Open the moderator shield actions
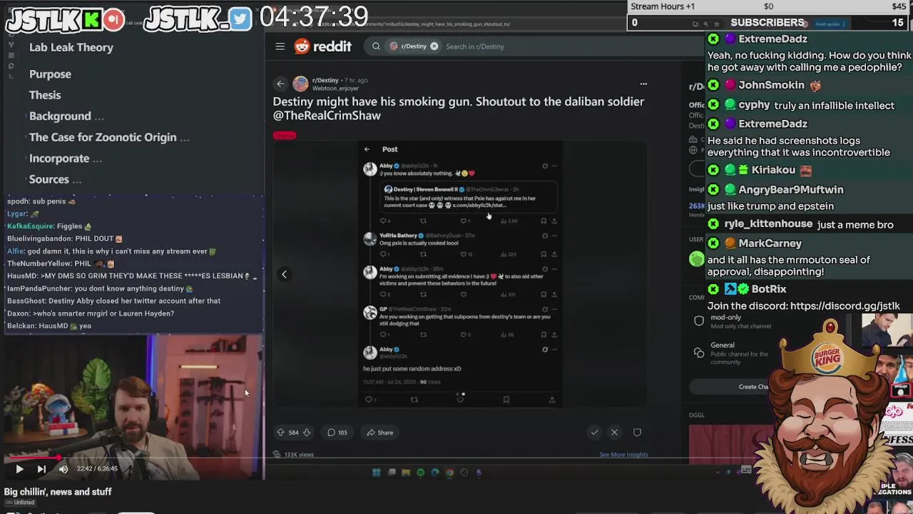 (x=637, y=432)
